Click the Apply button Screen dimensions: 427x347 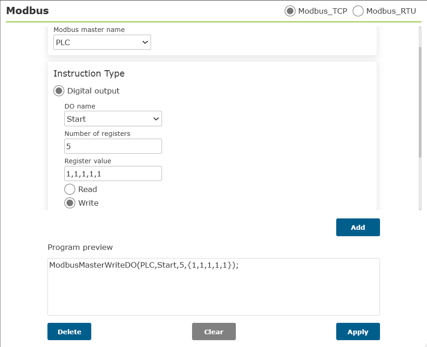pyautogui.click(x=358, y=331)
